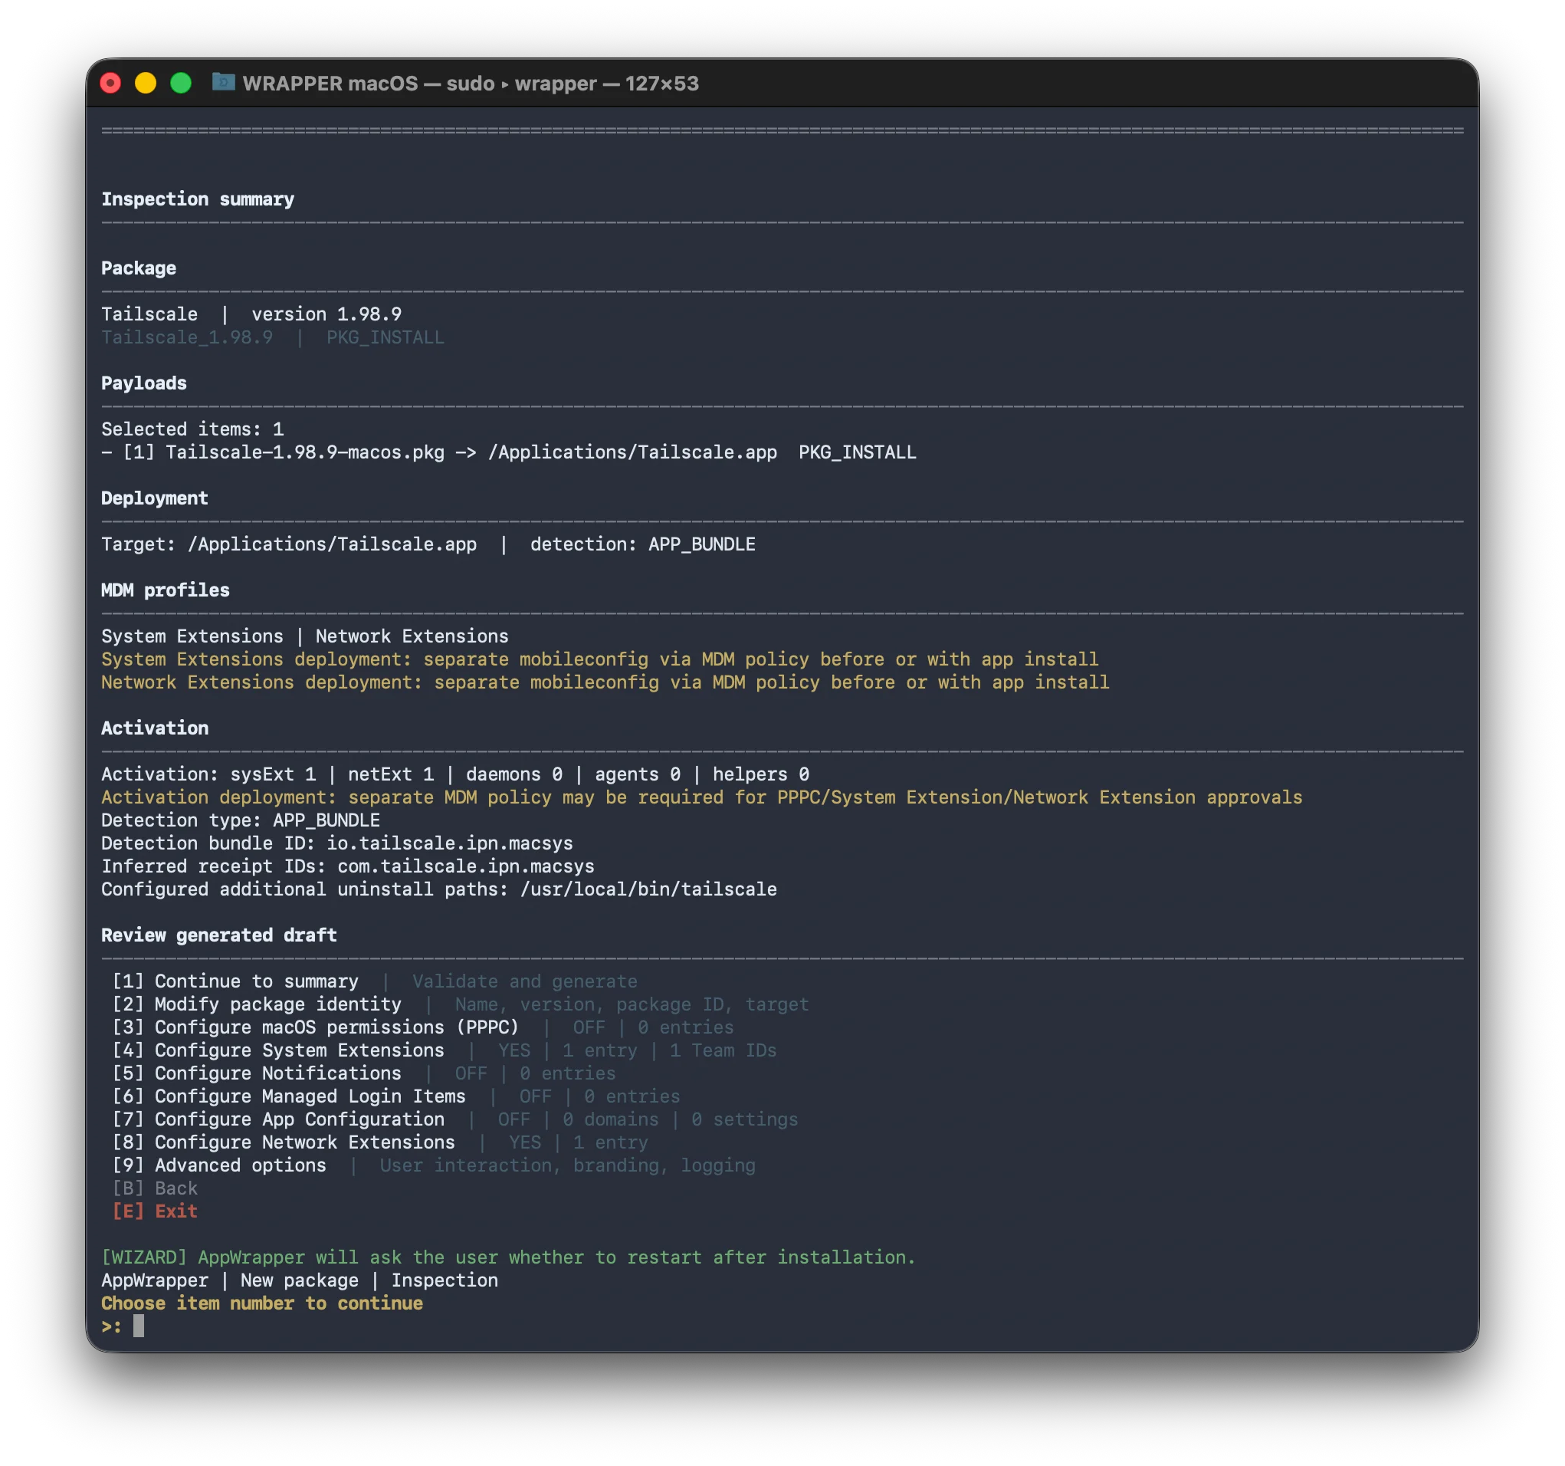The height and width of the screenshot is (1466, 1565).
Task: Click 'Validate and generate' hint text
Action: [x=525, y=981]
